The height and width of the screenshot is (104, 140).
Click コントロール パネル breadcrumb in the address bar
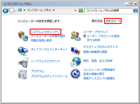tap(39, 10)
